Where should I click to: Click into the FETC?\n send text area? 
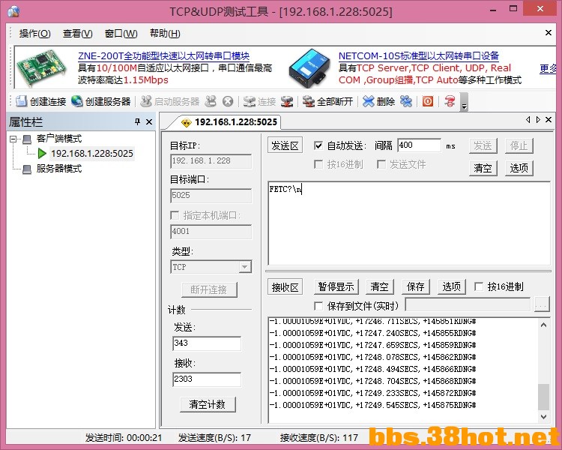tap(409, 223)
